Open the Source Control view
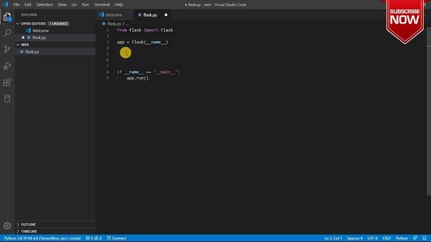Screen dimensions: 431x242 pos(7,49)
